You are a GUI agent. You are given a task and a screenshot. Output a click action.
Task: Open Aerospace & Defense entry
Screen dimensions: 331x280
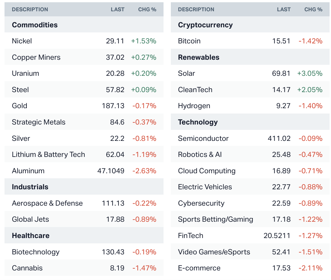[47, 203]
